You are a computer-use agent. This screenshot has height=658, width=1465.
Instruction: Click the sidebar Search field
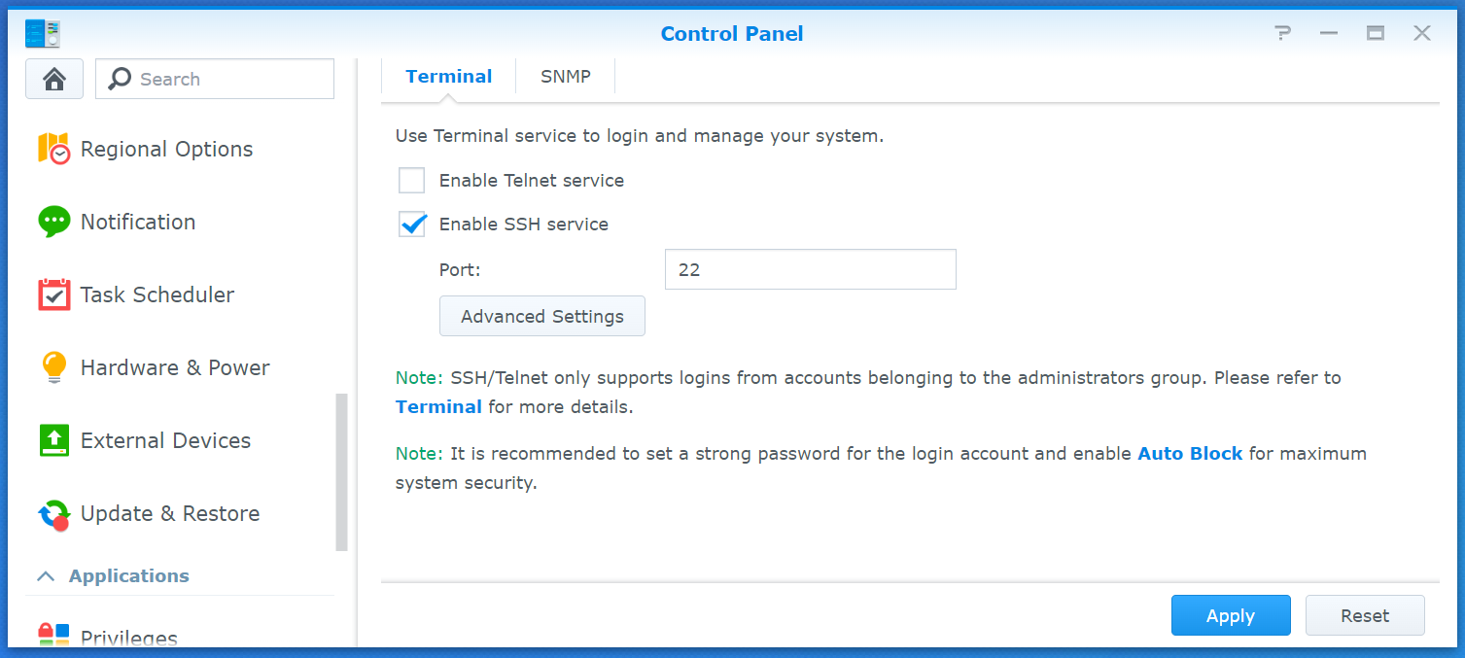coord(215,79)
